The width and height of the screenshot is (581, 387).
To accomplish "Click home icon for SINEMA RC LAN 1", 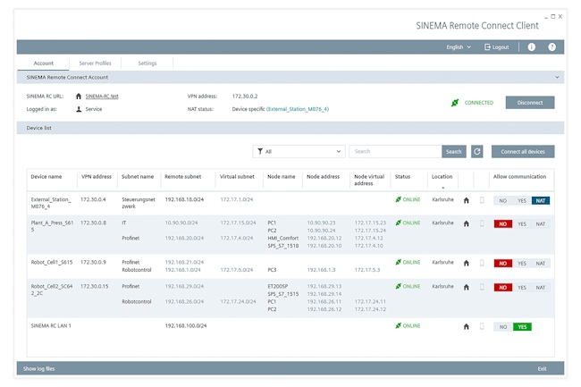I will 466,327.
